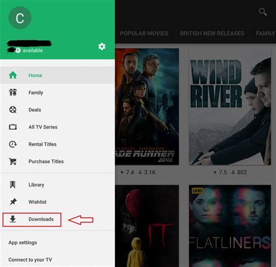Click the Wishlist pin icon
Viewport: 276px width, 267px height.
pyautogui.click(x=13, y=202)
